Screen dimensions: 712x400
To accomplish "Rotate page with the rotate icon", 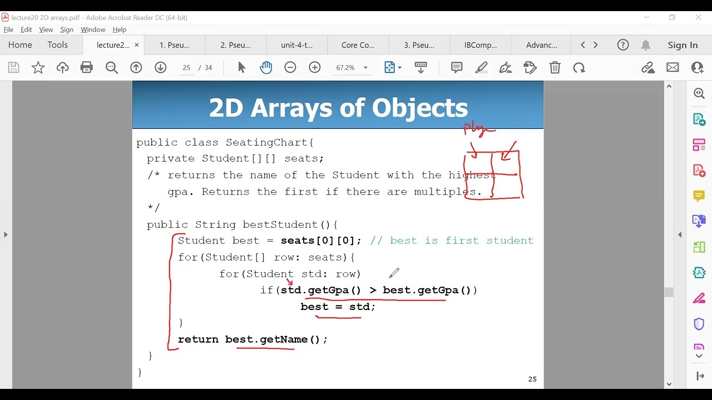I will click(579, 68).
